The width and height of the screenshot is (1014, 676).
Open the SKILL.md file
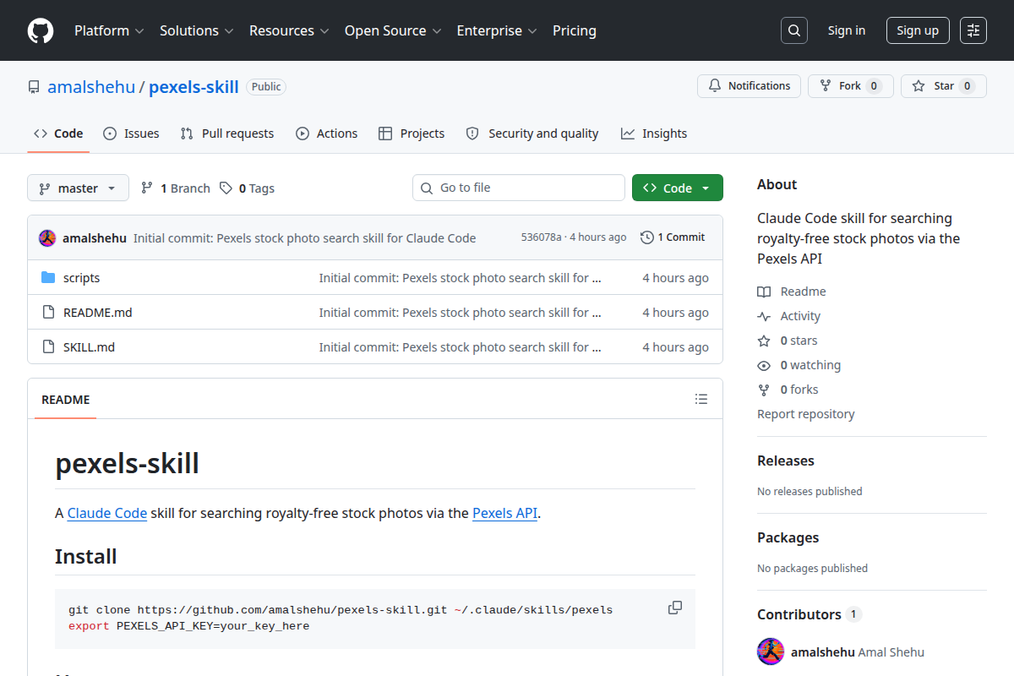(89, 347)
